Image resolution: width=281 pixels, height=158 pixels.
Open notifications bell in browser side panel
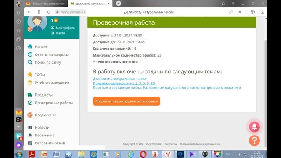coord(18,13)
